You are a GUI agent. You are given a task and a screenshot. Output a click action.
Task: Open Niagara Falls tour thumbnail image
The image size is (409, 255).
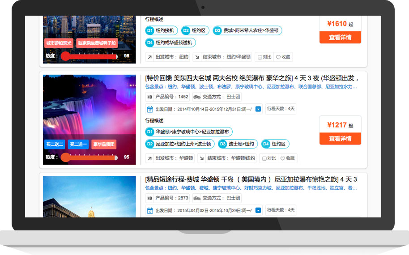pos(89,120)
